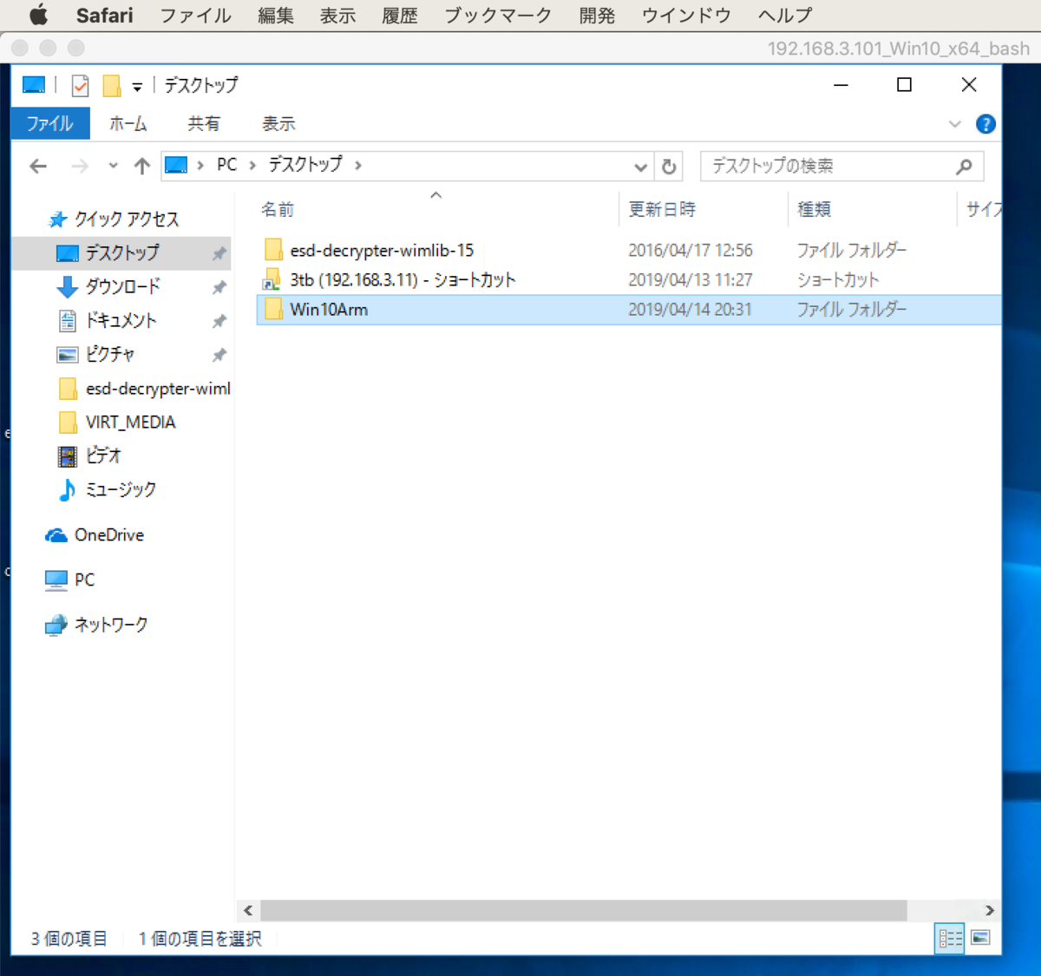Click the New Folder quick access icon
The height and width of the screenshot is (976, 1041).
[111, 85]
